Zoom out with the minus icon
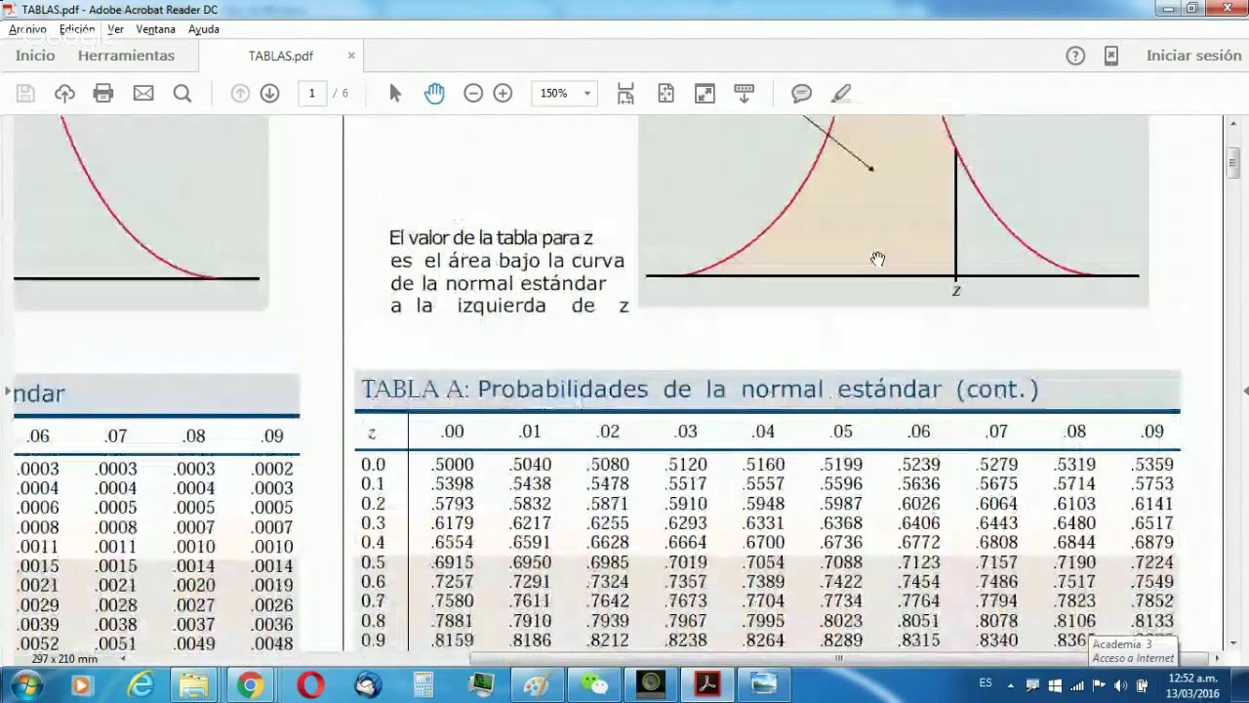 pos(473,94)
